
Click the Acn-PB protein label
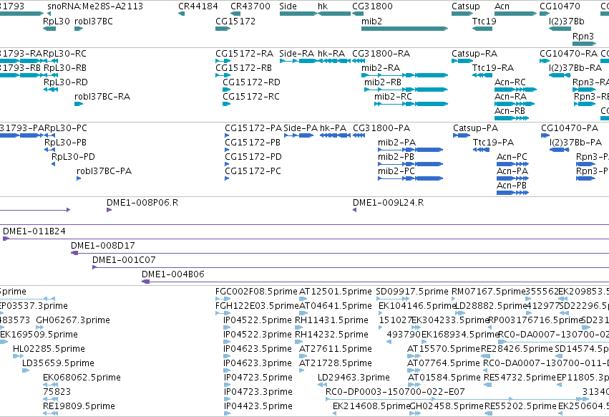(512, 186)
